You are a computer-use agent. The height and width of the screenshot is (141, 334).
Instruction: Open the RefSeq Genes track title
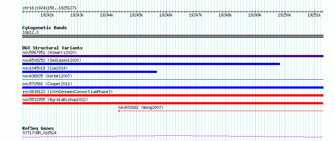(38, 129)
